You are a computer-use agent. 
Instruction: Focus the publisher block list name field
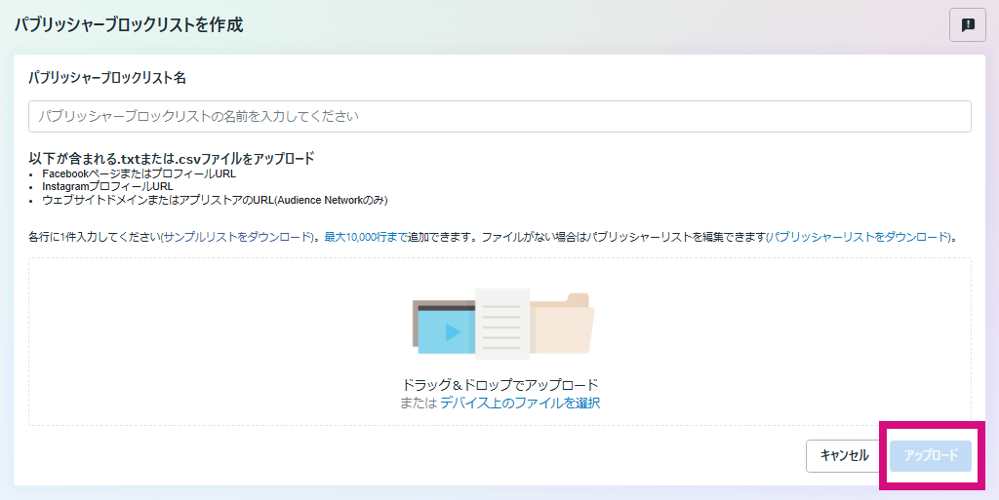point(499,116)
